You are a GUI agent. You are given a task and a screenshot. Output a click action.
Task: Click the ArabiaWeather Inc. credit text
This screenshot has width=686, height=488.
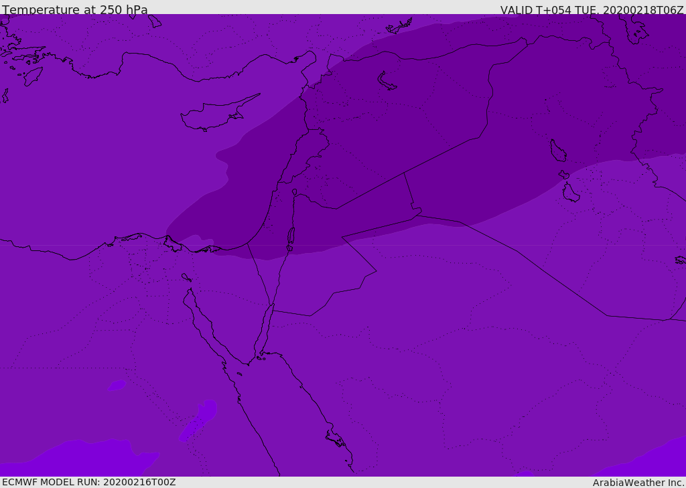tap(638, 483)
